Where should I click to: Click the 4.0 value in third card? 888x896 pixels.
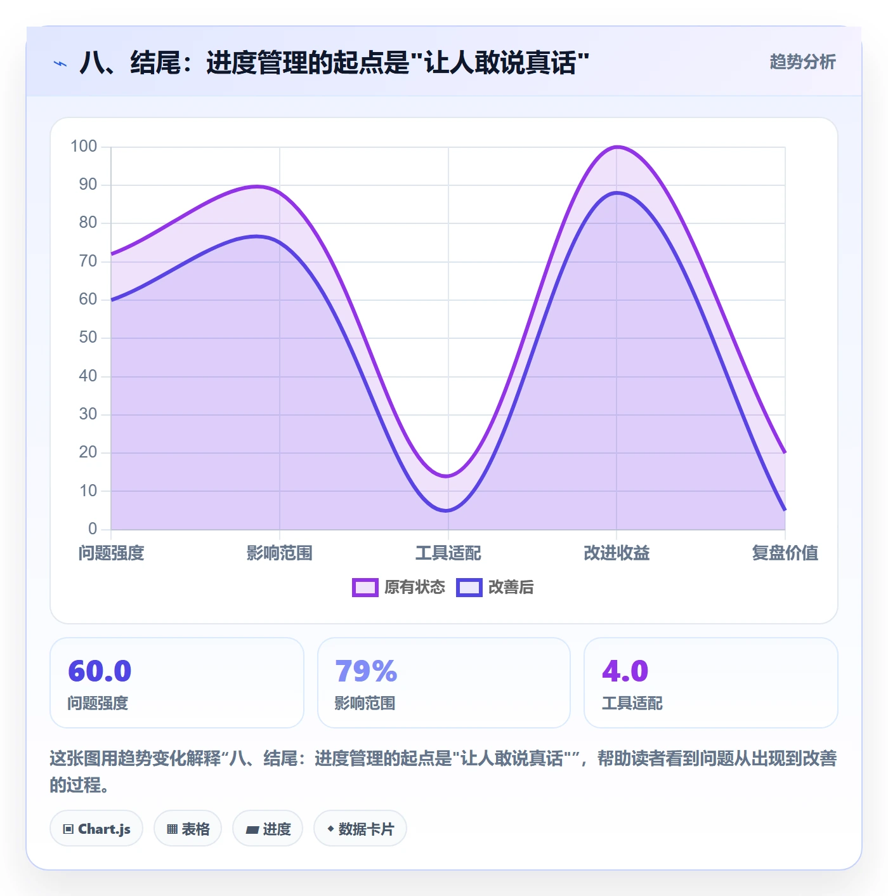tap(625, 671)
